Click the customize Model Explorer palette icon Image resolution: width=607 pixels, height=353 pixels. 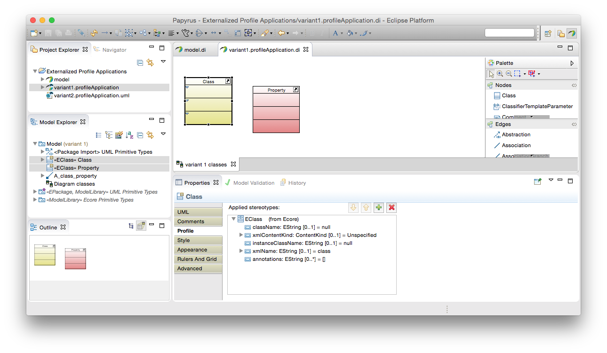pyautogui.click(x=119, y=135)
